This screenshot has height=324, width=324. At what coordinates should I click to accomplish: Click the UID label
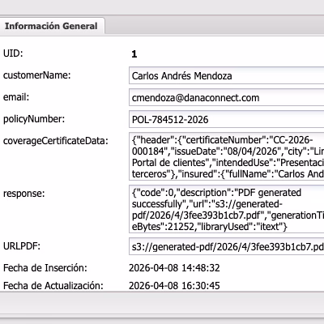tap(13, 53)
